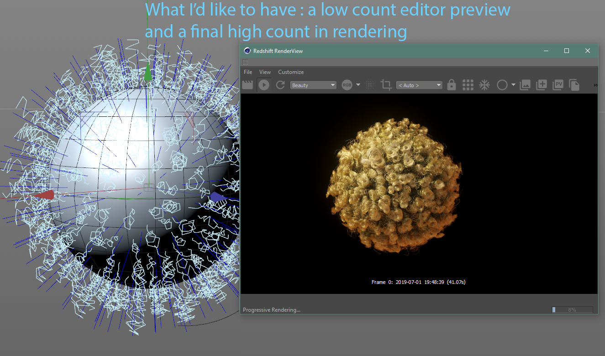605x356 pixels.
Task: Click the PV Picture Viewer icon
Action: (x=558, y=85)
